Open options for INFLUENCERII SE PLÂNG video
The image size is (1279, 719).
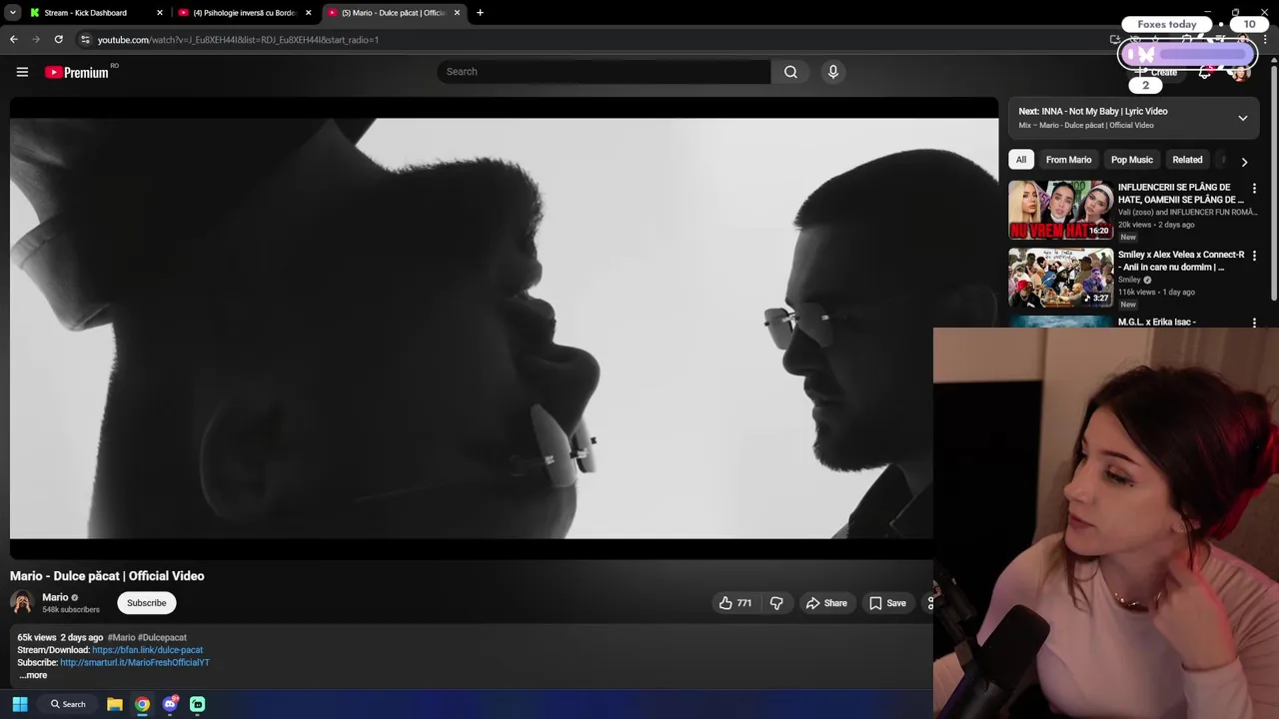(x=1254, y=188)
